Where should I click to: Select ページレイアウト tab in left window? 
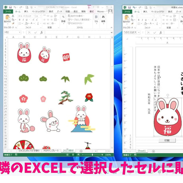pyautogui.click(x=39, y=12)
